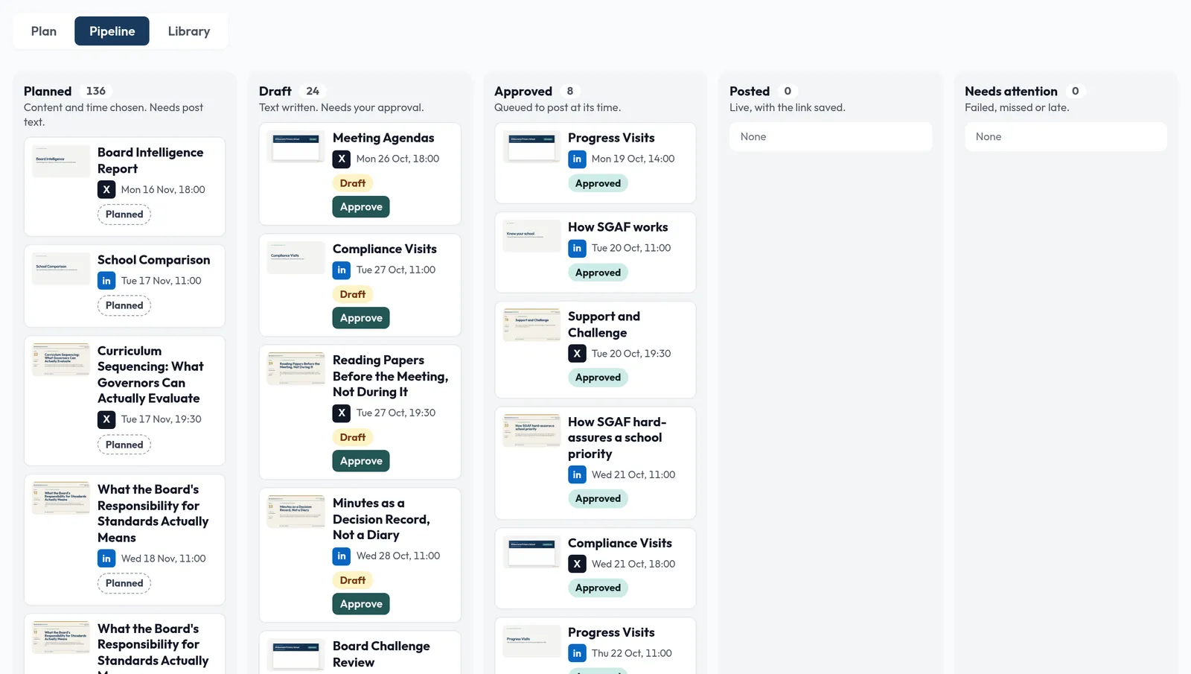This screenshot has height=674, width=1191.
Task: Click the LinkedIn icon beside Thu 22 Oct, 11:00
Action: point(577,653)
